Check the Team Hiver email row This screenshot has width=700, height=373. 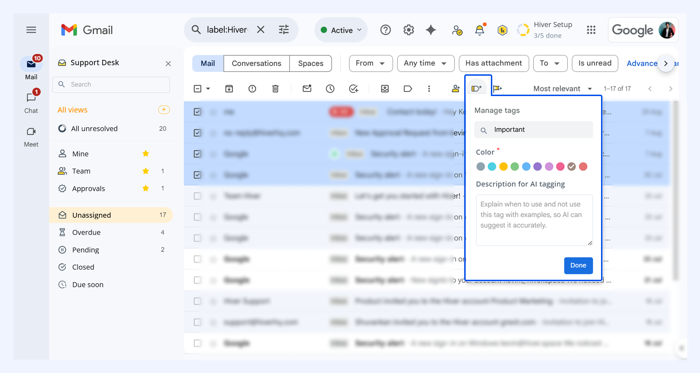click(198, 196)
